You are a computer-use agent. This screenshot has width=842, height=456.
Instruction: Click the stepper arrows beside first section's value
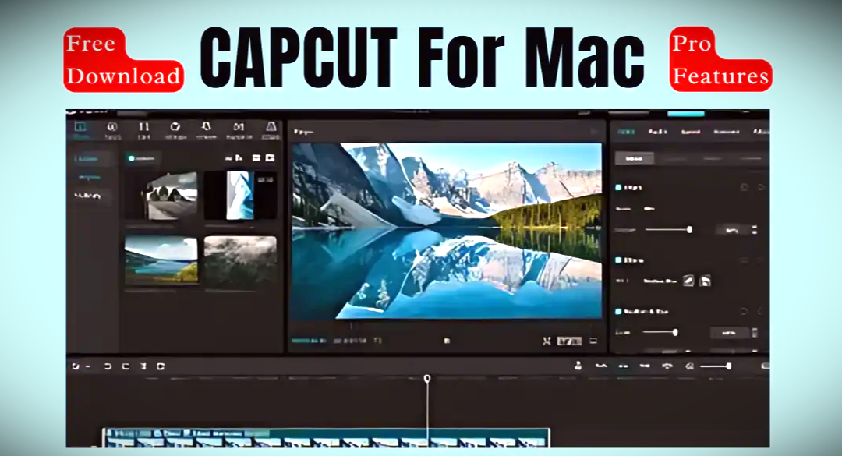tap(755, 229)
